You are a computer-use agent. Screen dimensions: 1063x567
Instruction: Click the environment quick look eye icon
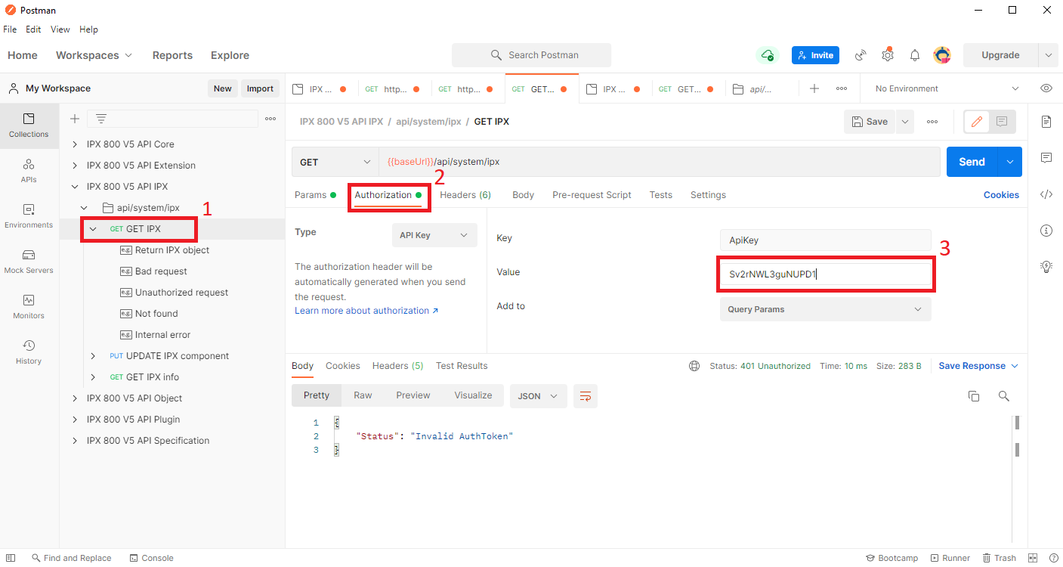[x=1046, y=88]
